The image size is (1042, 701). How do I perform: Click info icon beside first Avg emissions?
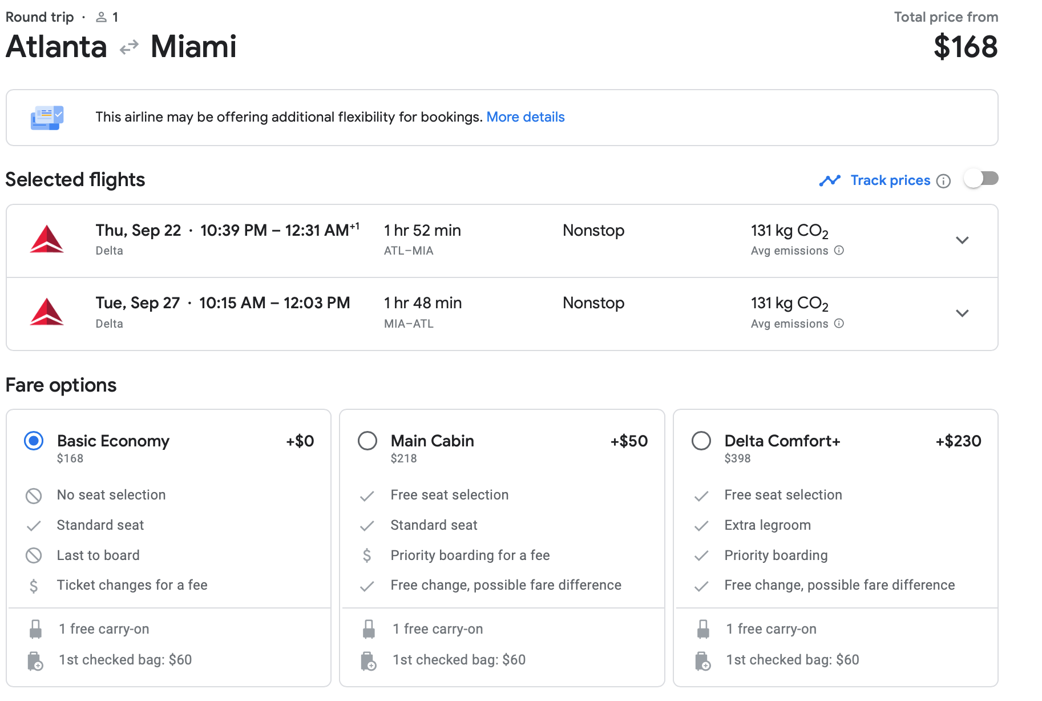[839, 251]
